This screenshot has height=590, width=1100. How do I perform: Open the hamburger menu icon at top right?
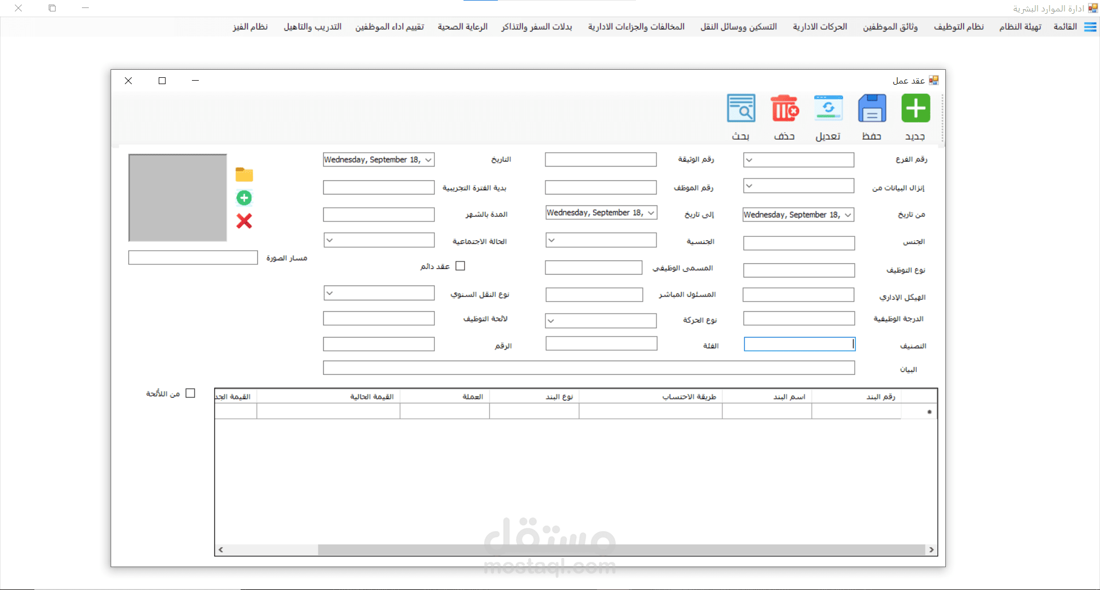click(x=1090, y=27)
